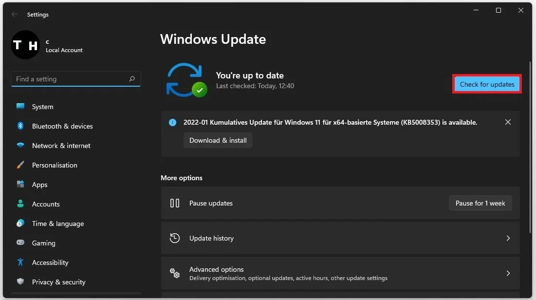Open Personalisation category
536x300 pixels.
pos(76,165)
